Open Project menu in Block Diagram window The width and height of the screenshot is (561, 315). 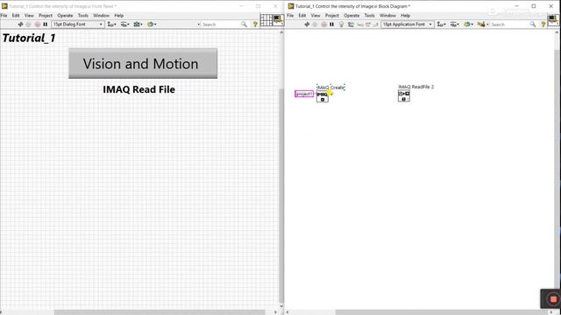pos(332,16)
